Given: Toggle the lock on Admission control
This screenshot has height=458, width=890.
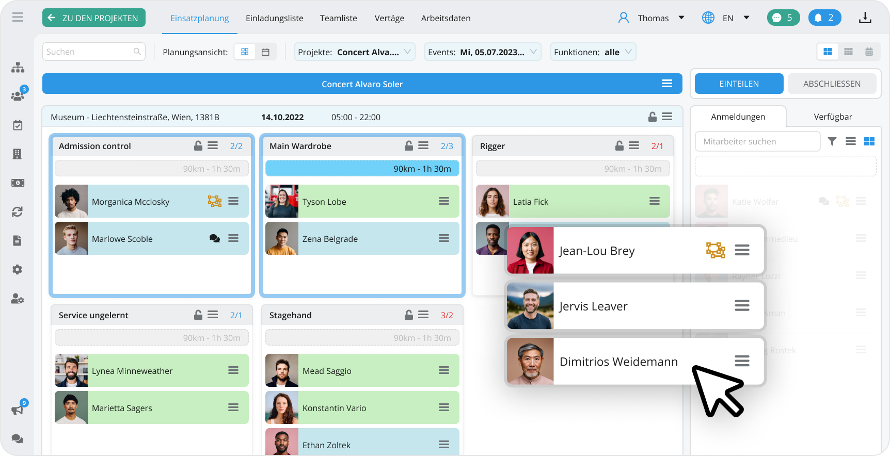Looking at the screenshot, I should (198, 146).
